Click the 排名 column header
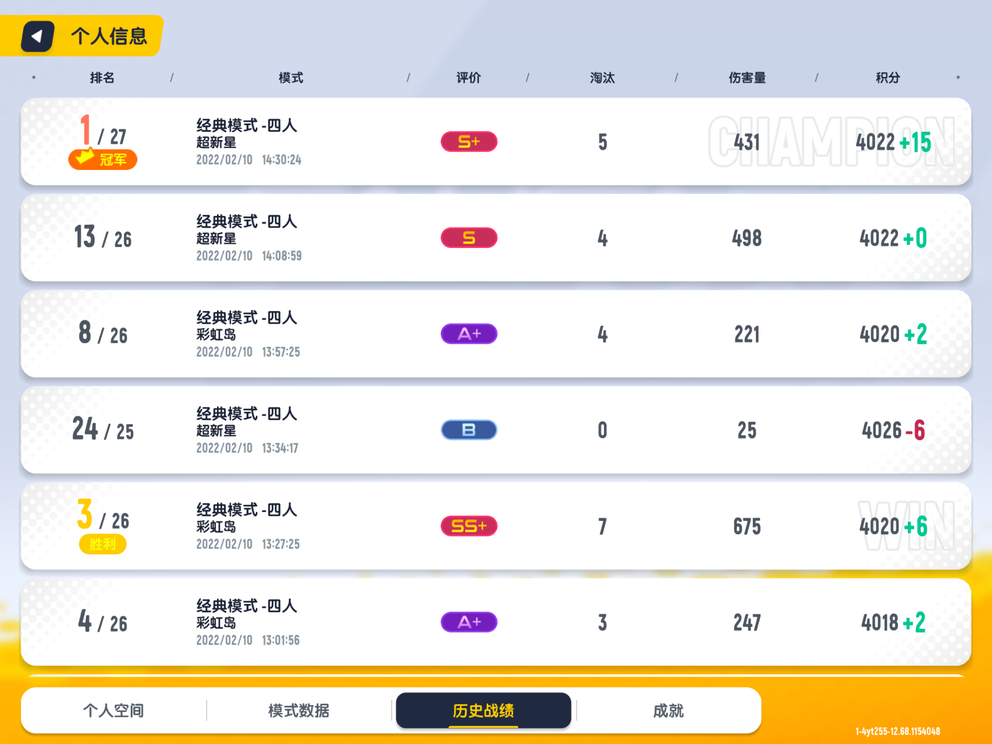Viewport: 992px width, 744px height. coord(102,77)
